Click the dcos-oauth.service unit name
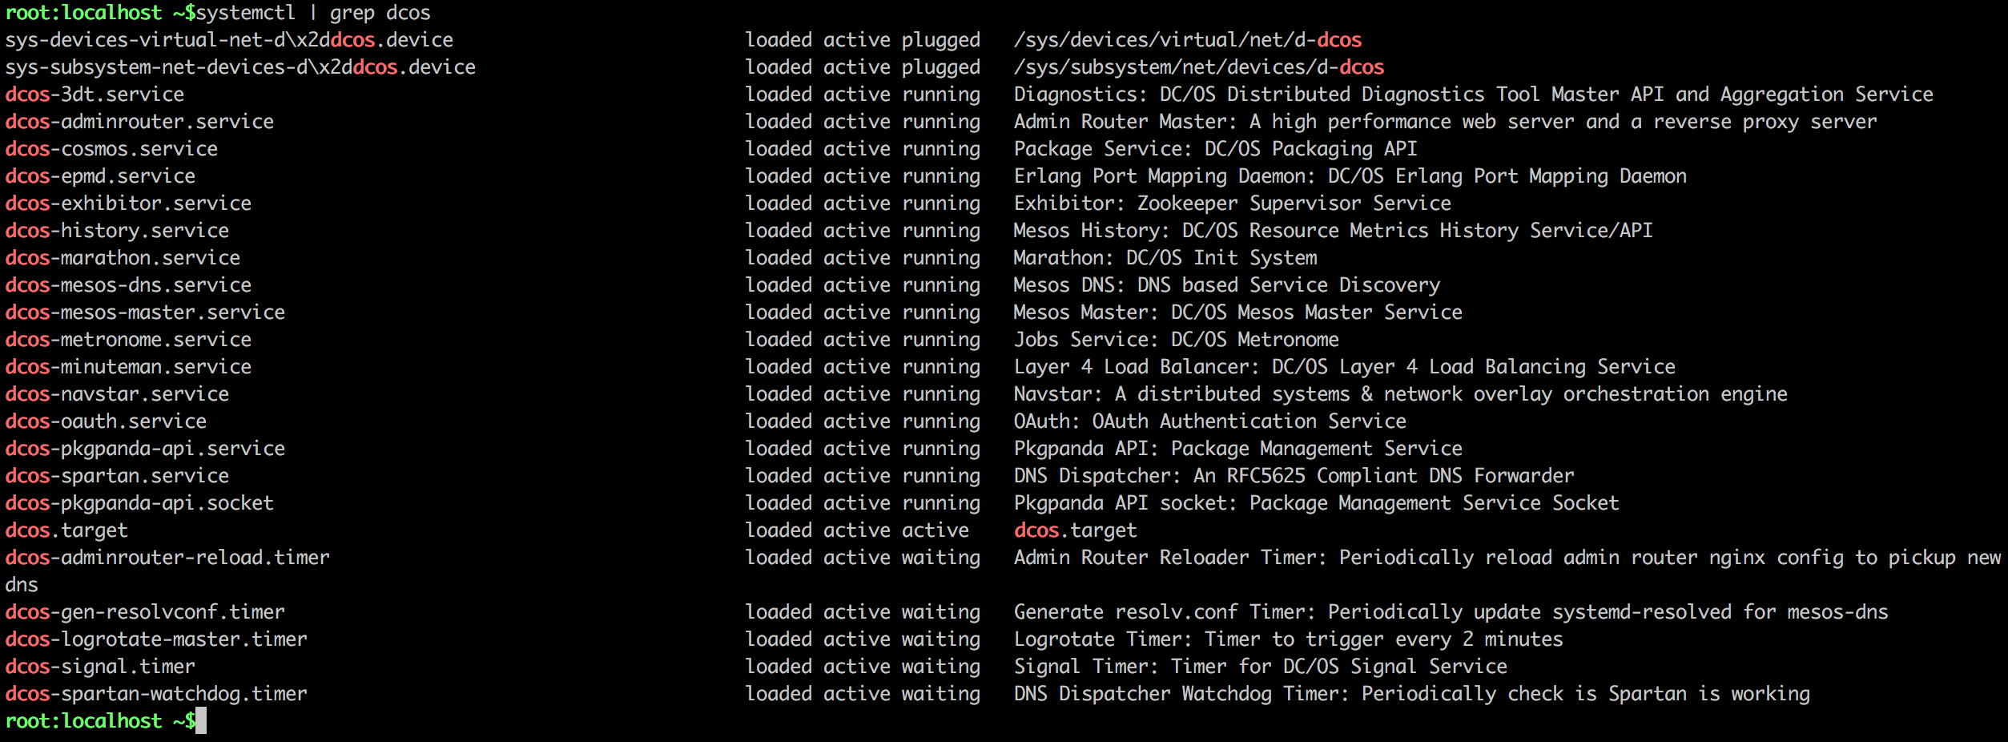The height and width of the screenshot is (742, 2008). point(106,421)
